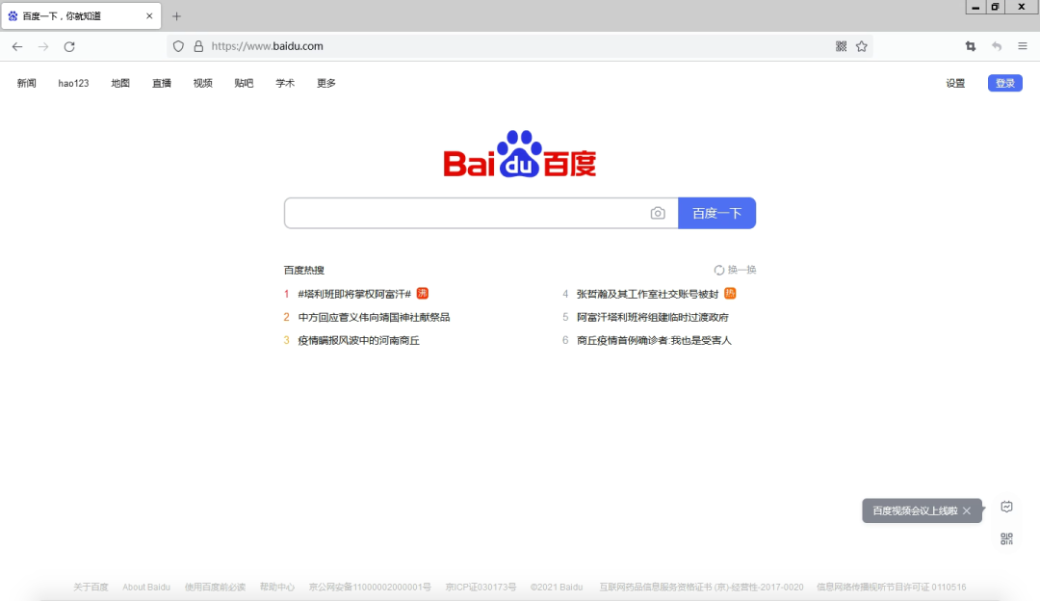The image size is (1040, 601).
Task: Restore down the browser window
Action: pos(995,7)
